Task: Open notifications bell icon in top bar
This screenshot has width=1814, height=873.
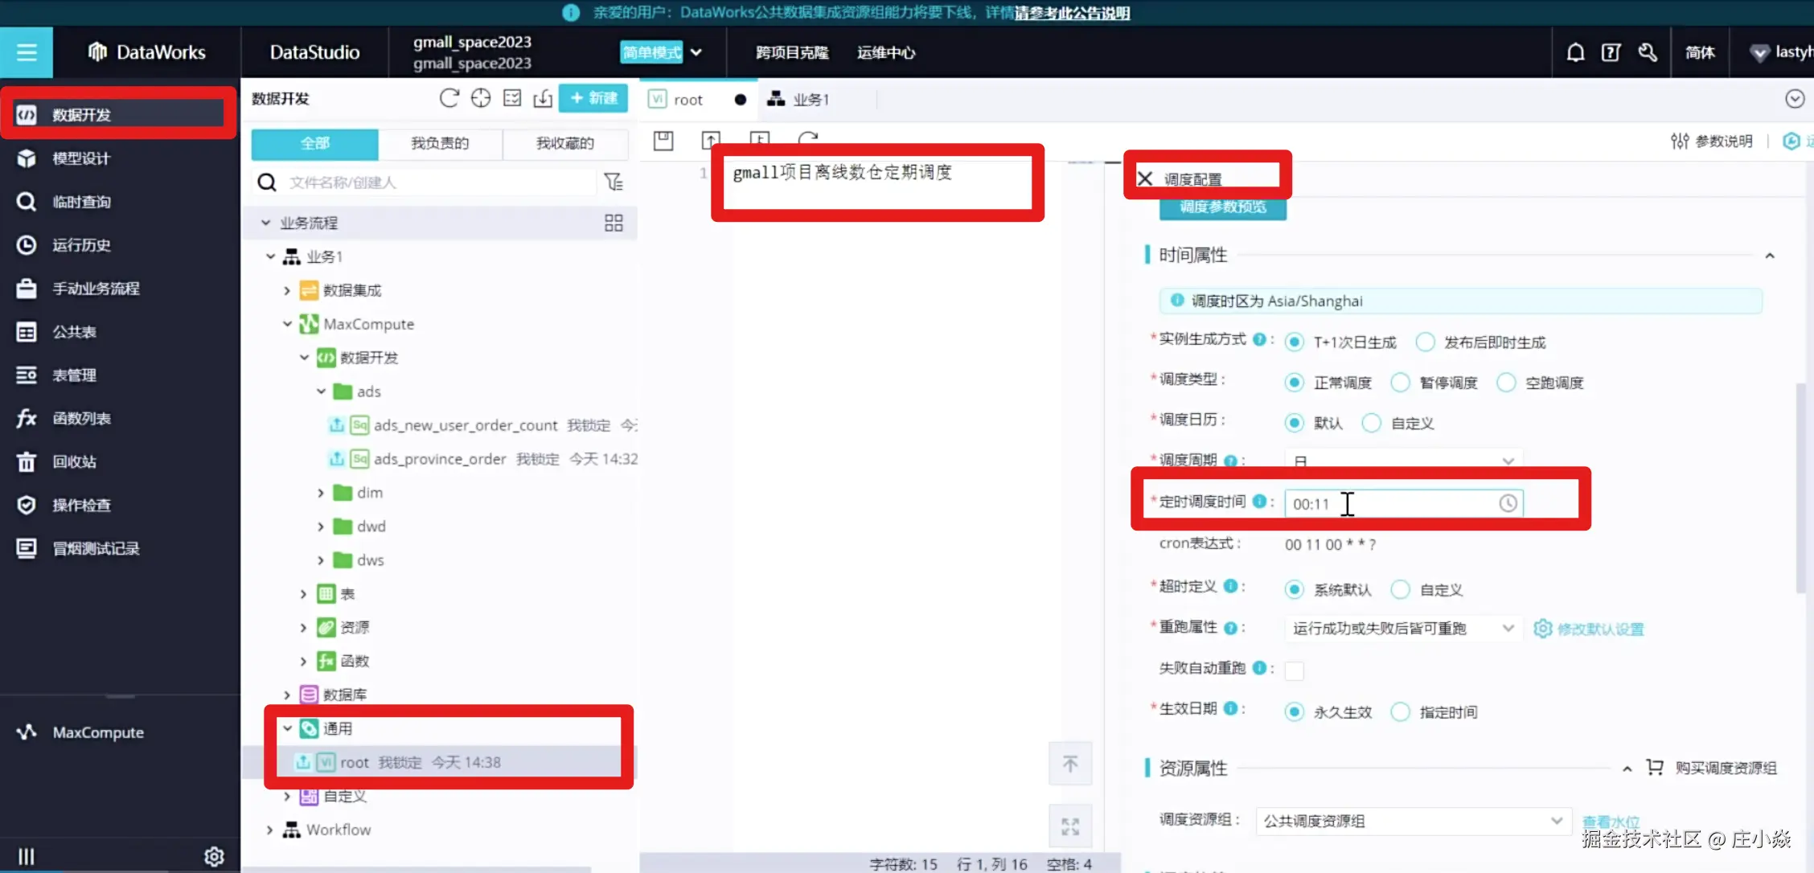Action: point(1575,52)
